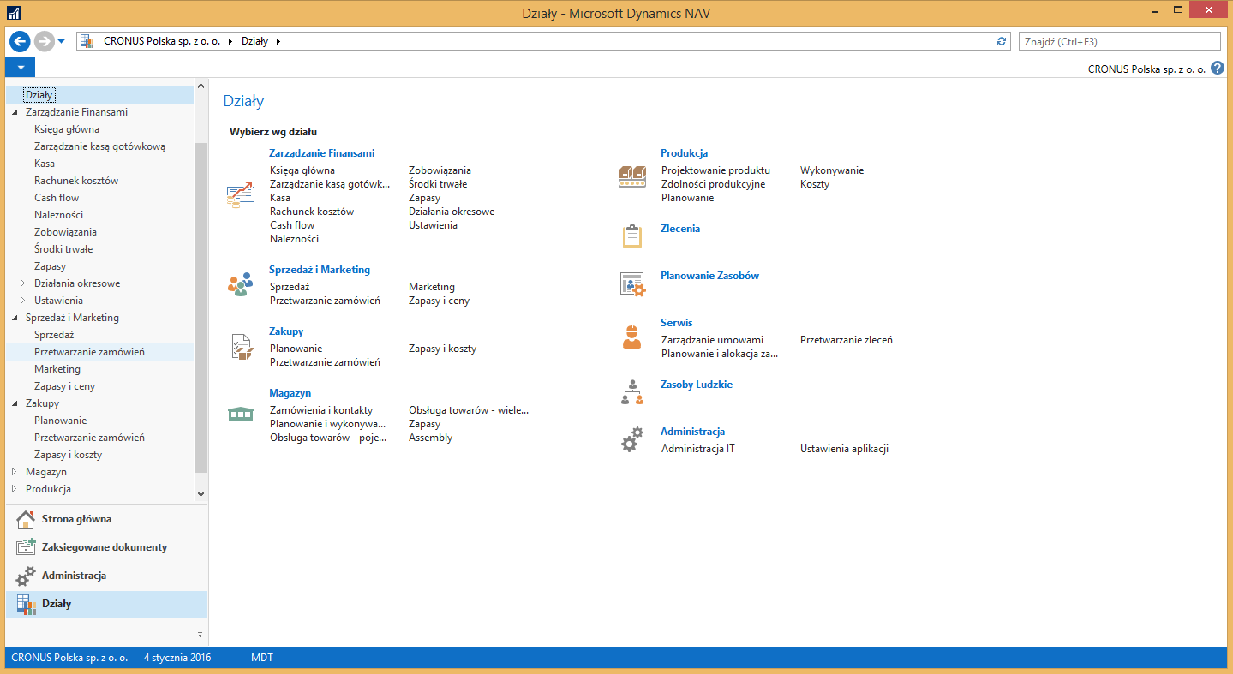Click the Serwis worker icon
The image size is (1233, 674).
pos(631,337)
